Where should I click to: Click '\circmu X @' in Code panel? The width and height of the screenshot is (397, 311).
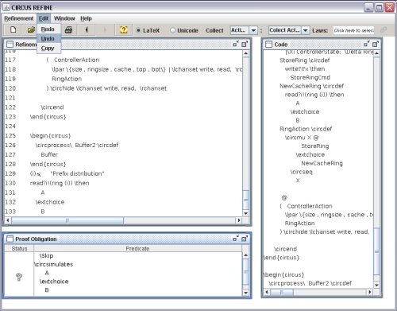point(302,138)
